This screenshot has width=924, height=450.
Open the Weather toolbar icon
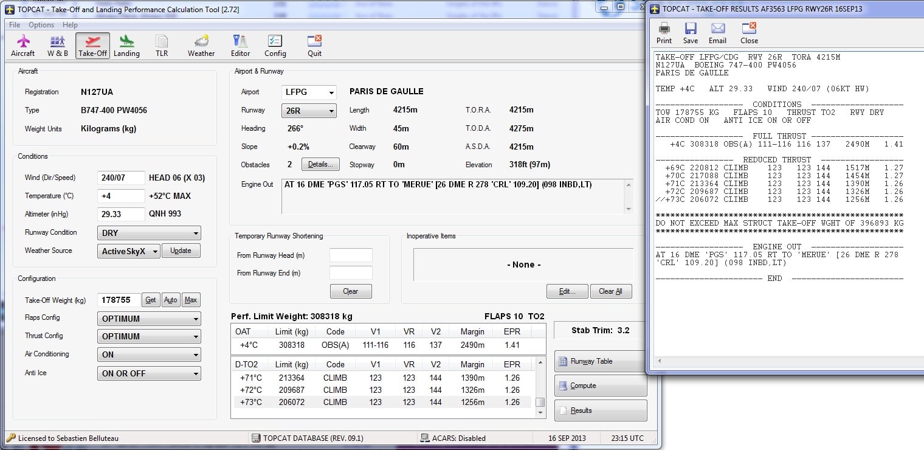click(x=201, y=46)
